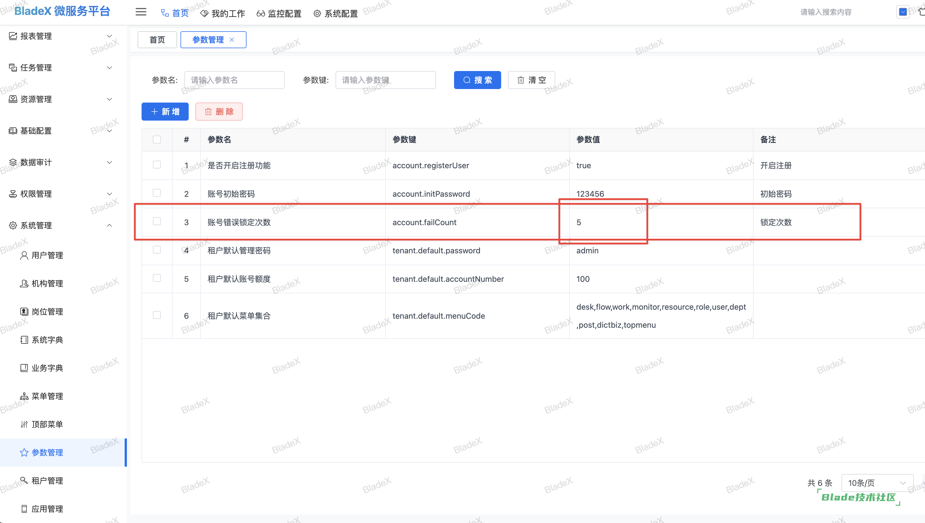The image size is (925, 523).
Task: Collapse sidebar with the hamburger menu icon
Action: click(x=141, y=12)
